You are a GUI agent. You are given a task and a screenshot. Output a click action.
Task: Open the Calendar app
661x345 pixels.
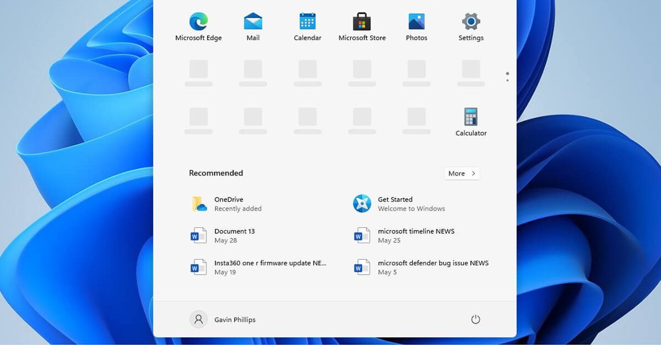[307, 22]
